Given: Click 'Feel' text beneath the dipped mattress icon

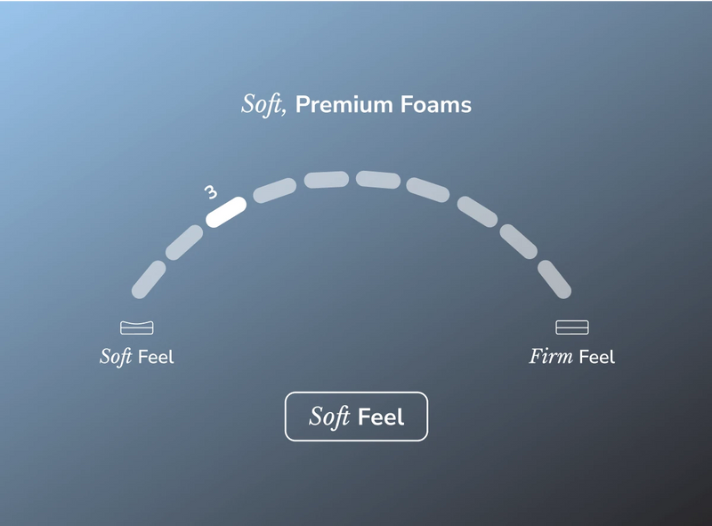Looking at the screenshot, I should tap(156, 357).
